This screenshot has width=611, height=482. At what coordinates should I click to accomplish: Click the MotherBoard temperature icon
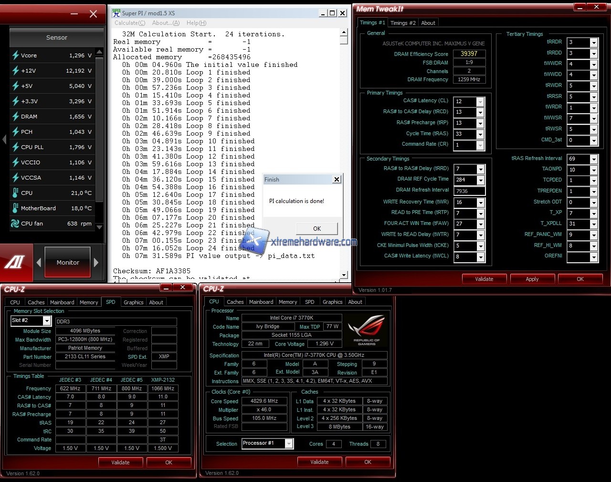click(x=15, y=208)
